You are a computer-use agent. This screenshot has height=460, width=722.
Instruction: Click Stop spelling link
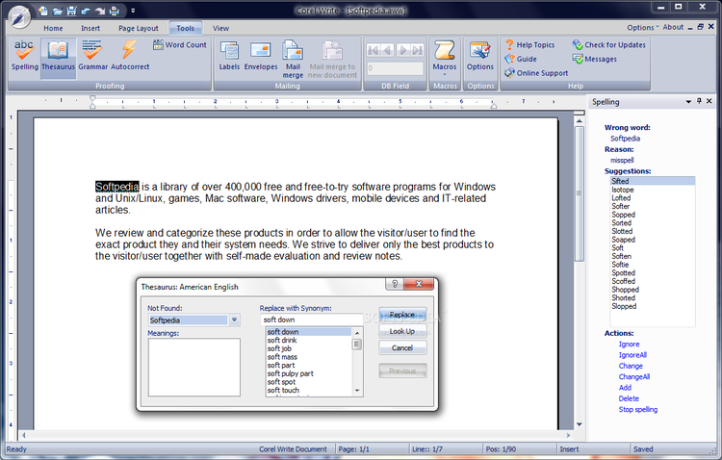pyautogui.click(x=637, y=409)
